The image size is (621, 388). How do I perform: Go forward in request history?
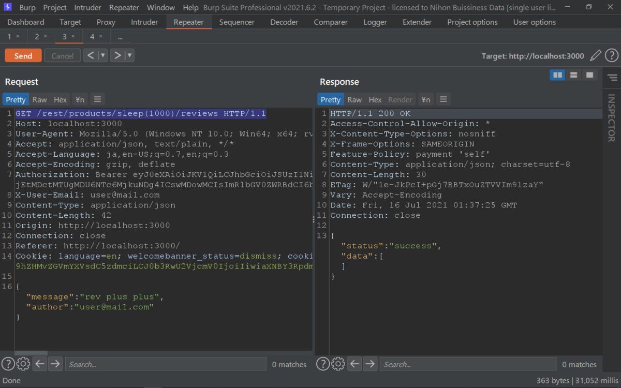pos(117,55)
